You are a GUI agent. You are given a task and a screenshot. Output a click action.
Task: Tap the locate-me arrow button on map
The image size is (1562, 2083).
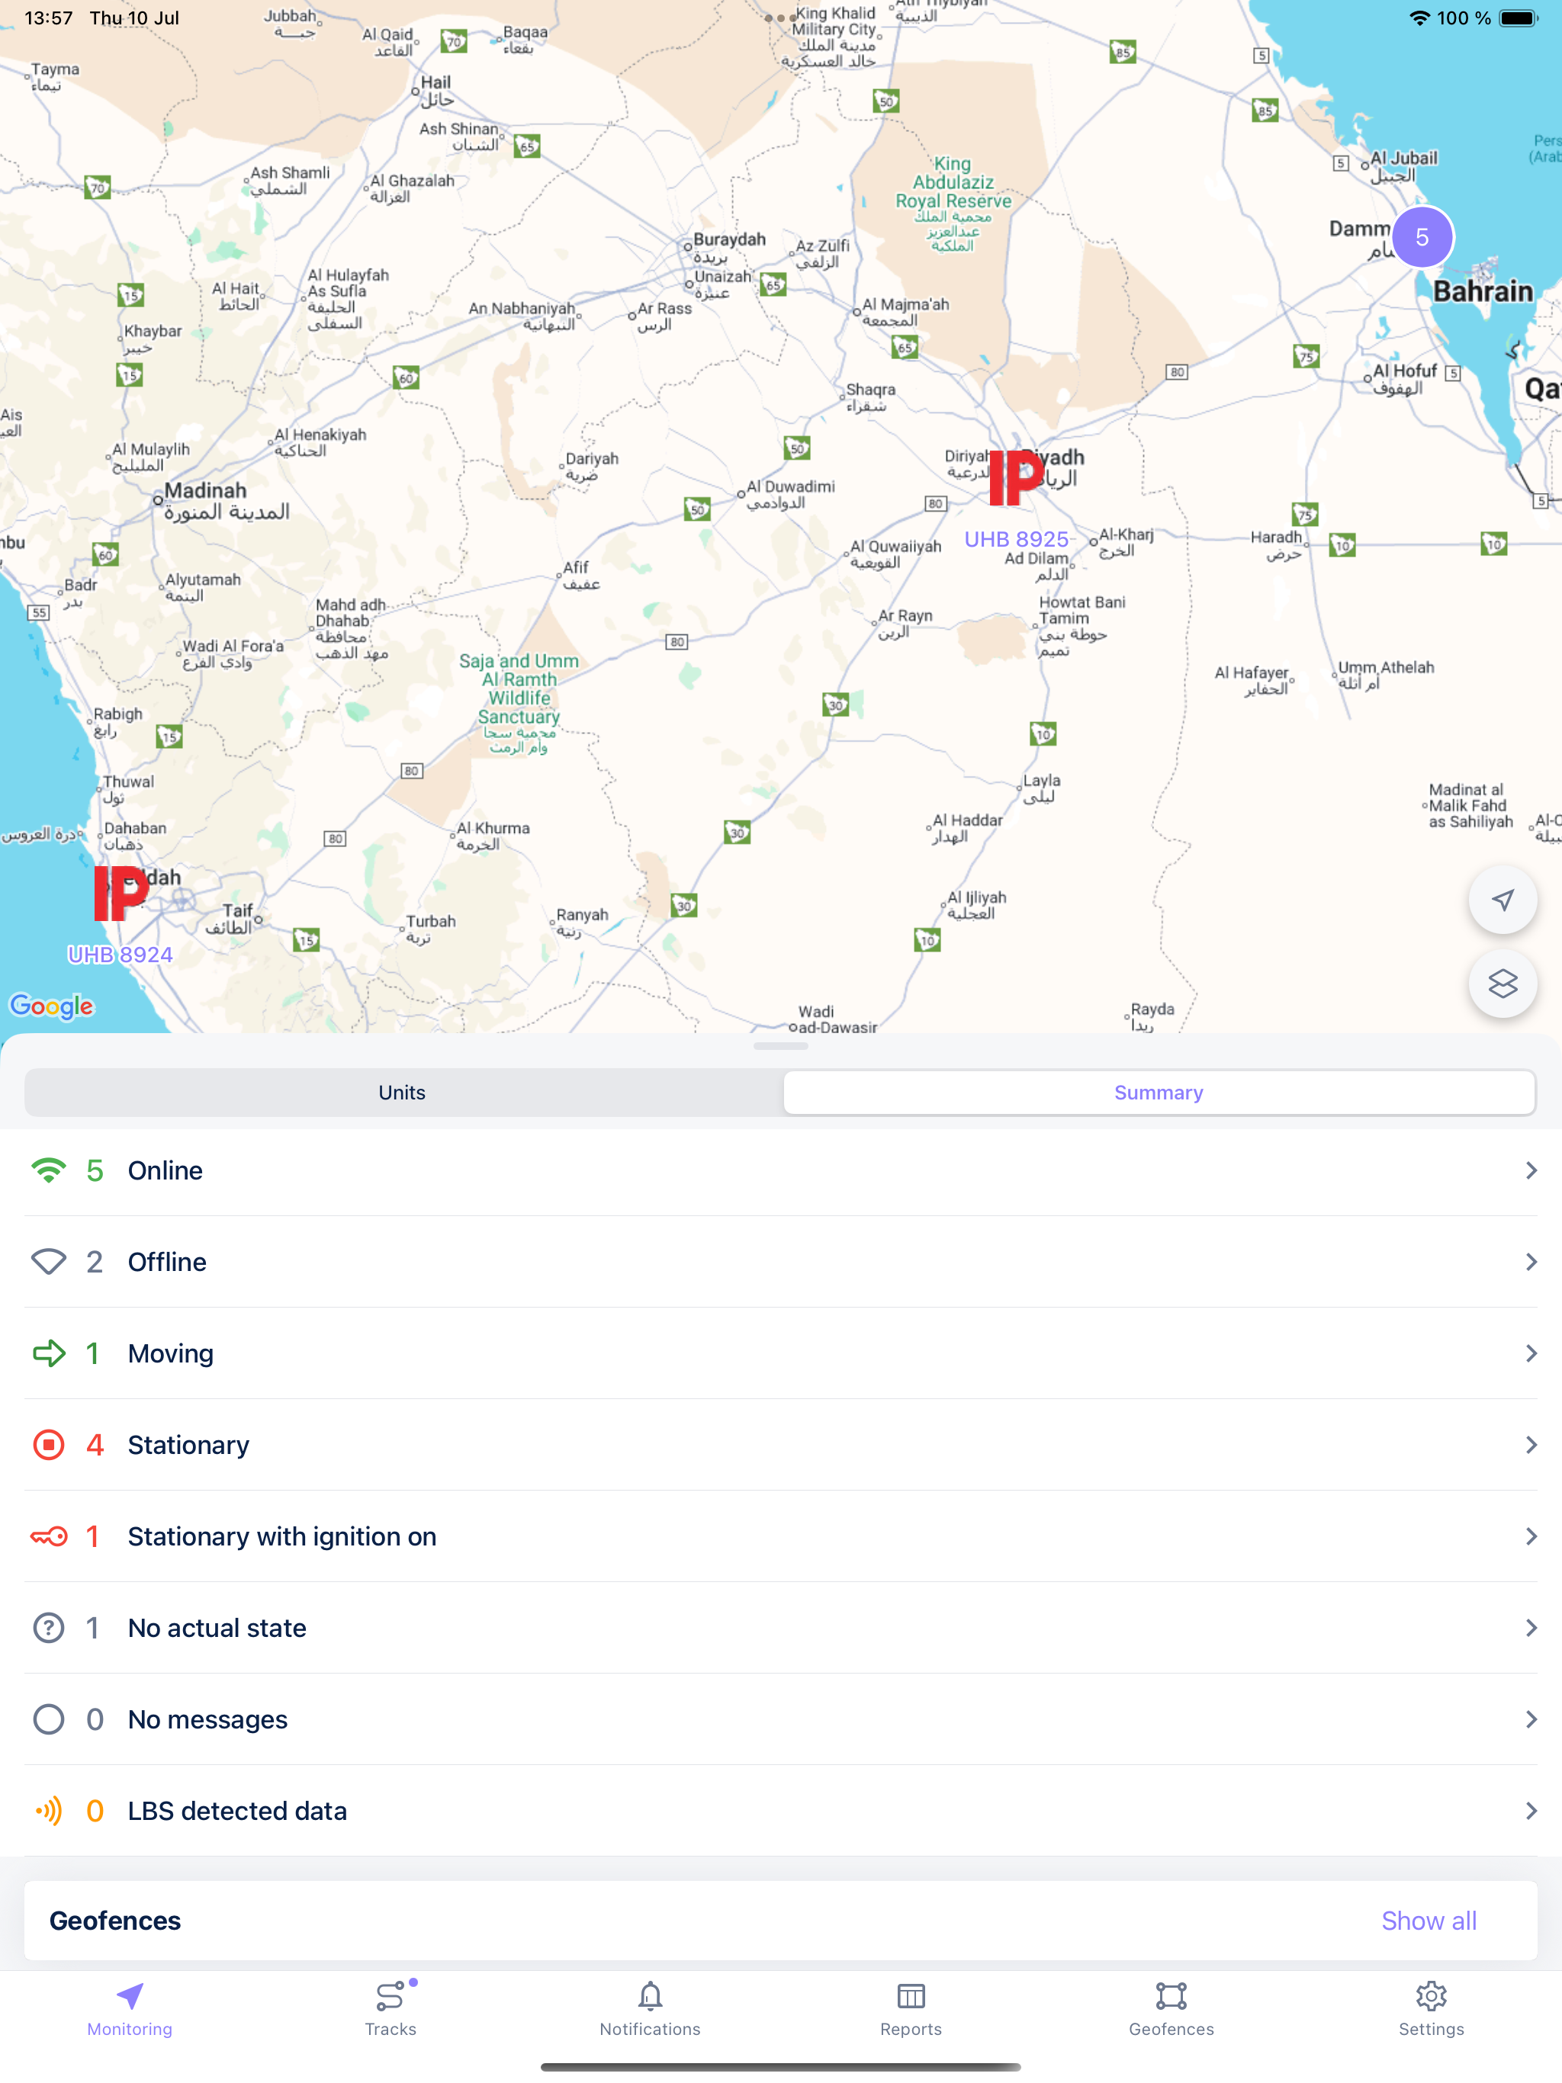click(x=1503, y=900)
